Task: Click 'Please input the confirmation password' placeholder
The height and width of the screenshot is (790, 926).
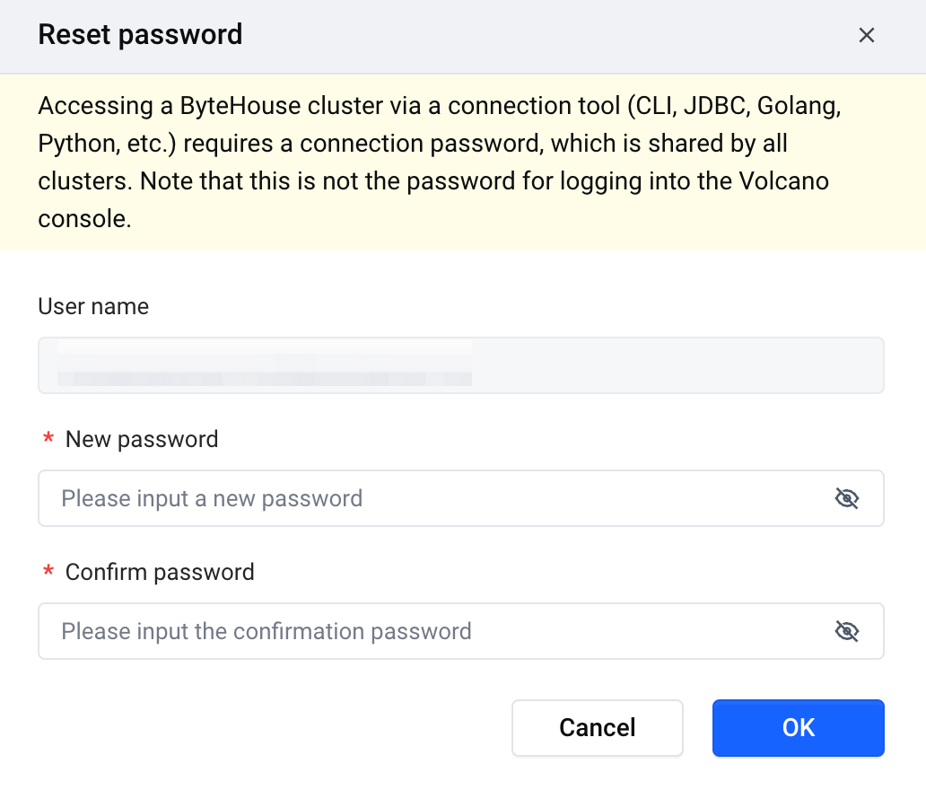Action: click(266, 632)
